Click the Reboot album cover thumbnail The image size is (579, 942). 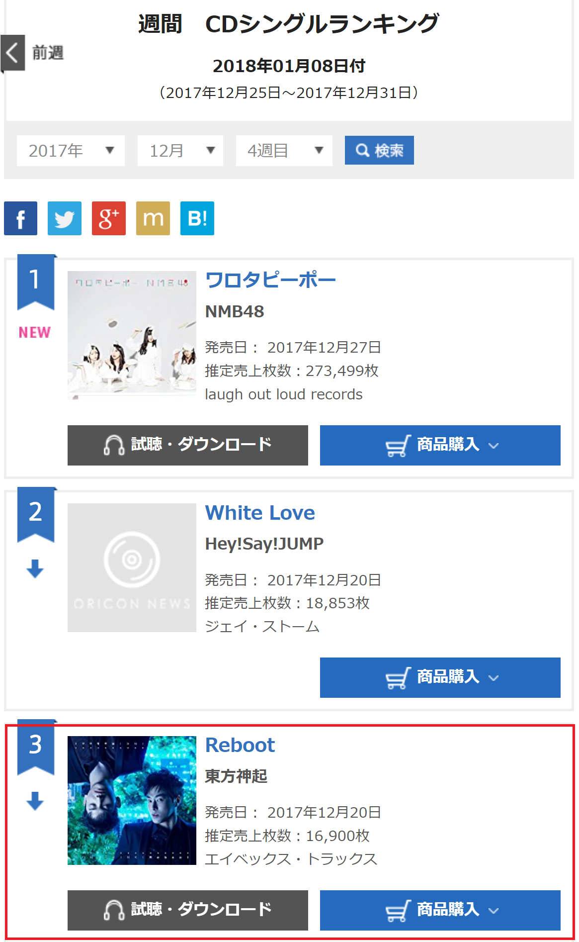pyautogui.click(x=132, y=800)
